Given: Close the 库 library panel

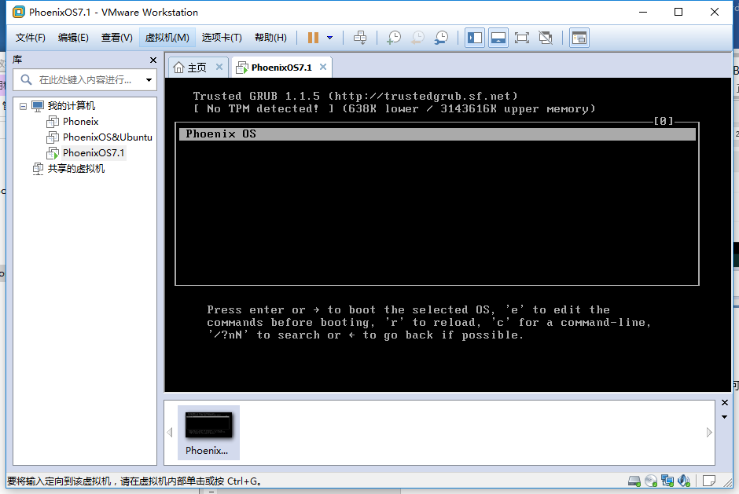Looking at the screenshot, I should click(153, 60).
